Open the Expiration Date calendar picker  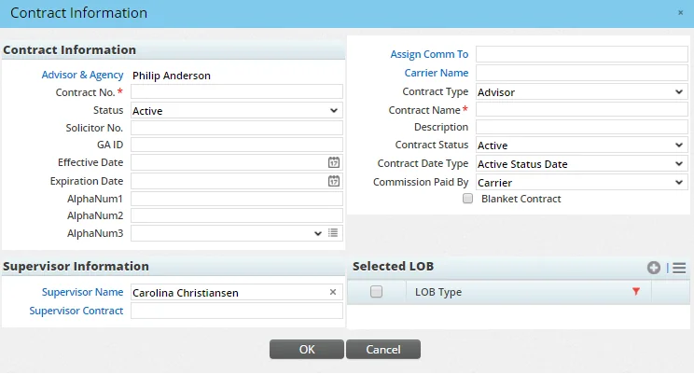coord(334,181)
